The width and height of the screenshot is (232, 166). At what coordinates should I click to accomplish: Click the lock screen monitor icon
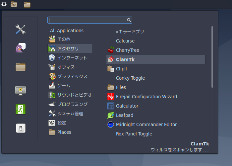point(21,91)
